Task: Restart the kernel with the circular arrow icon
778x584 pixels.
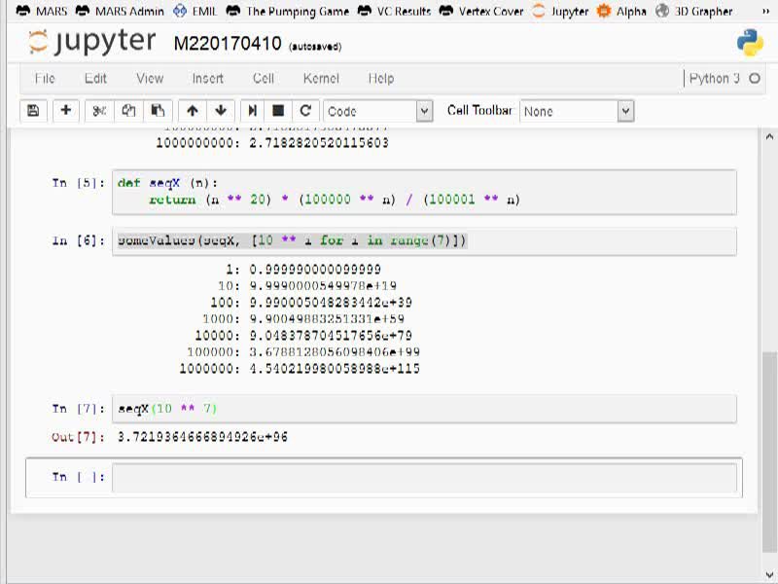Action: pyautogui.click(x=305, y=110)
